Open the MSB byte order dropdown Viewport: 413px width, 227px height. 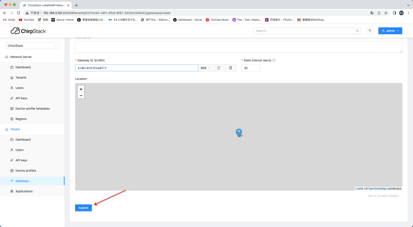205,68
